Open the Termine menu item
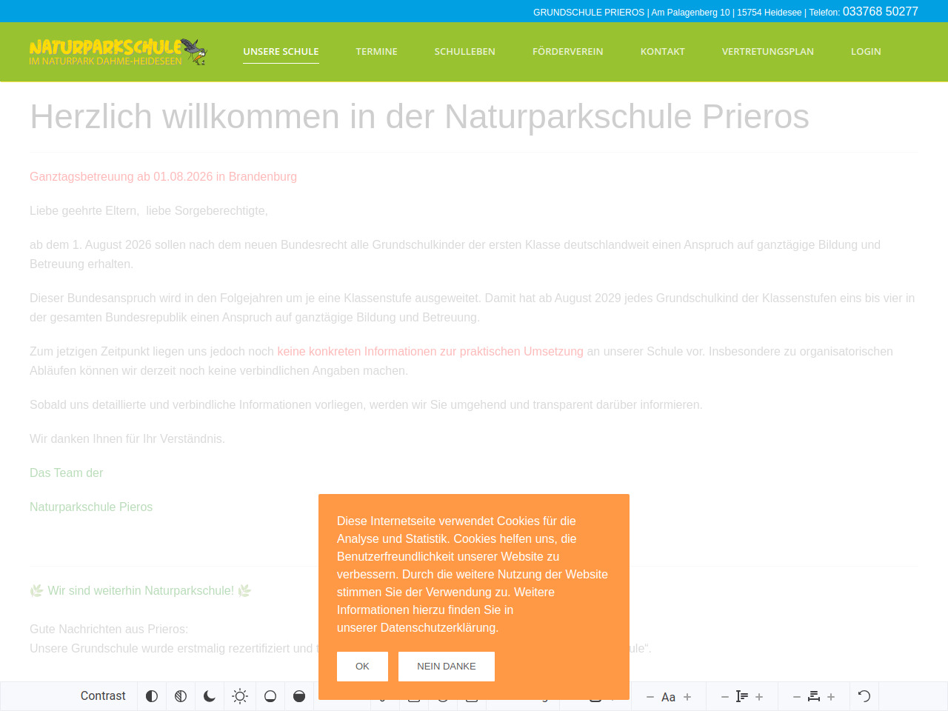The width and height of the screenshot is (948, 711). click(x=376, y=52)
